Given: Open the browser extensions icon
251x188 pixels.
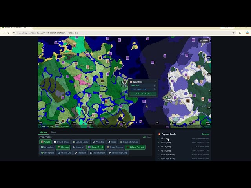Looking at the screenshot, I should (x=240, y=33).
